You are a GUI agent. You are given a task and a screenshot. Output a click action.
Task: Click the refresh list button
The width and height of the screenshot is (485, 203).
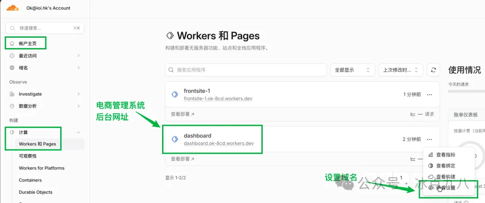coord(433,70)
